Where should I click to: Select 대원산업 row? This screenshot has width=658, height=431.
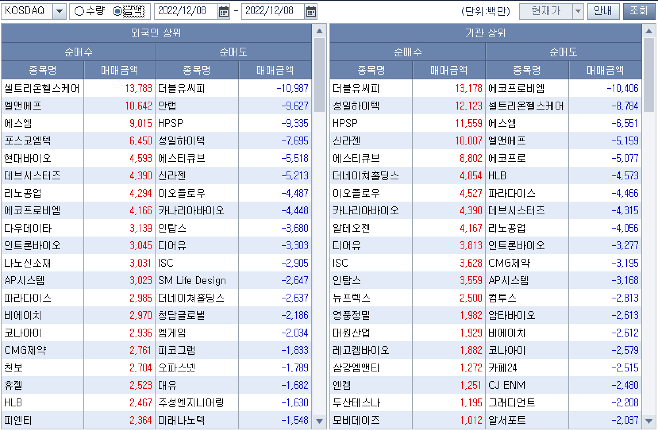(x=371, y=333)
